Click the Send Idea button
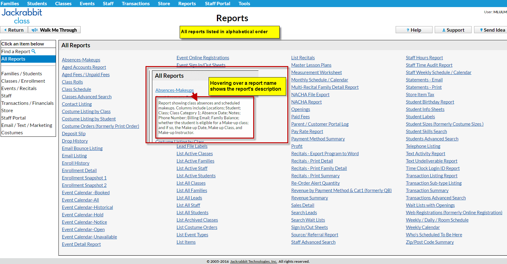The height and width of the screenshot is (264, 507). tap(491, 30)
